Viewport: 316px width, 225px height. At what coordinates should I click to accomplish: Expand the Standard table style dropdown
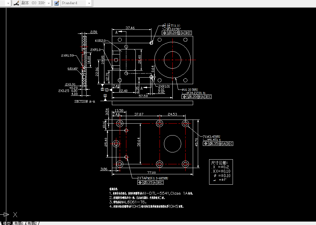tap(89, 3)
